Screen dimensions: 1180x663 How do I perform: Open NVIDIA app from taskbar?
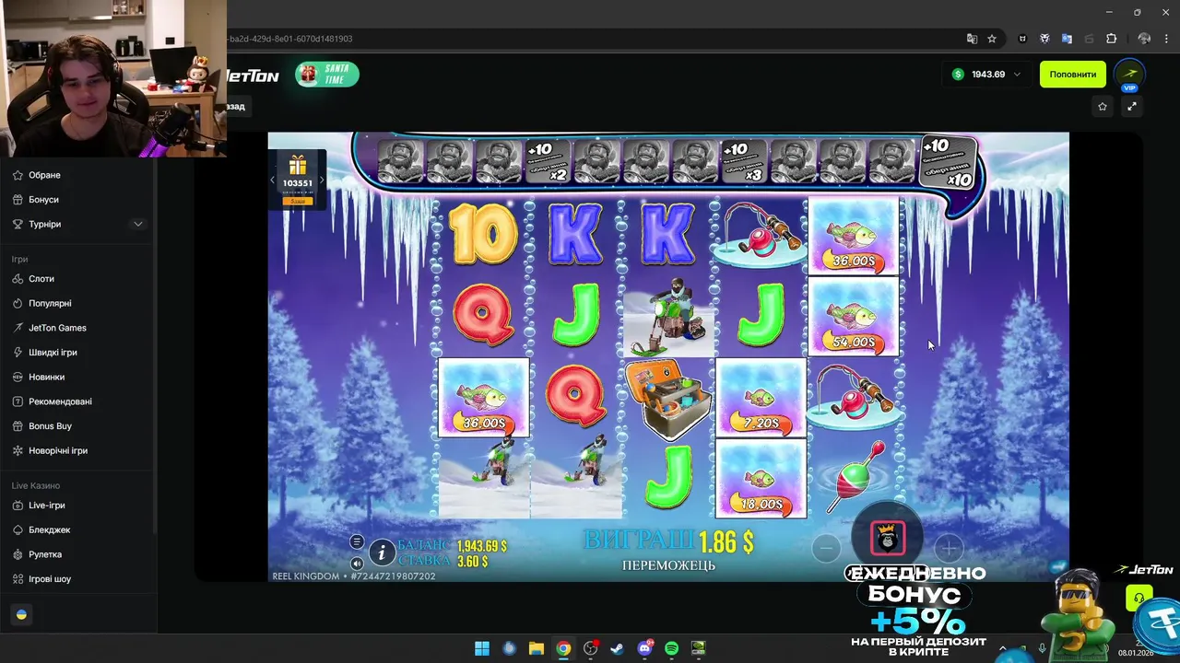click(698, 648)
